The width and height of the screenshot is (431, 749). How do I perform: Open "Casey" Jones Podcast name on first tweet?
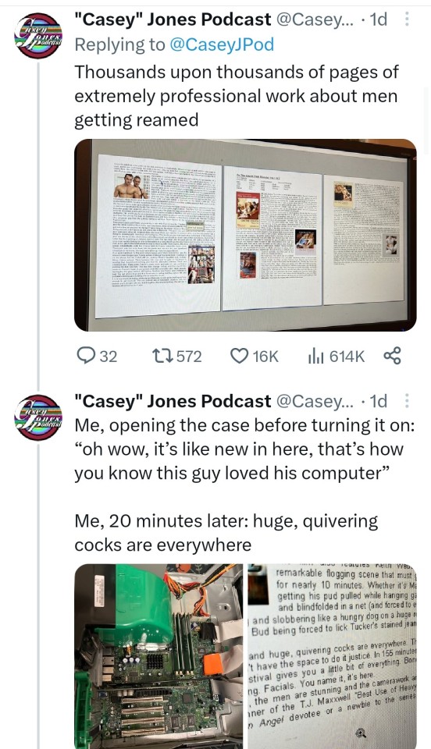(173, 19)
